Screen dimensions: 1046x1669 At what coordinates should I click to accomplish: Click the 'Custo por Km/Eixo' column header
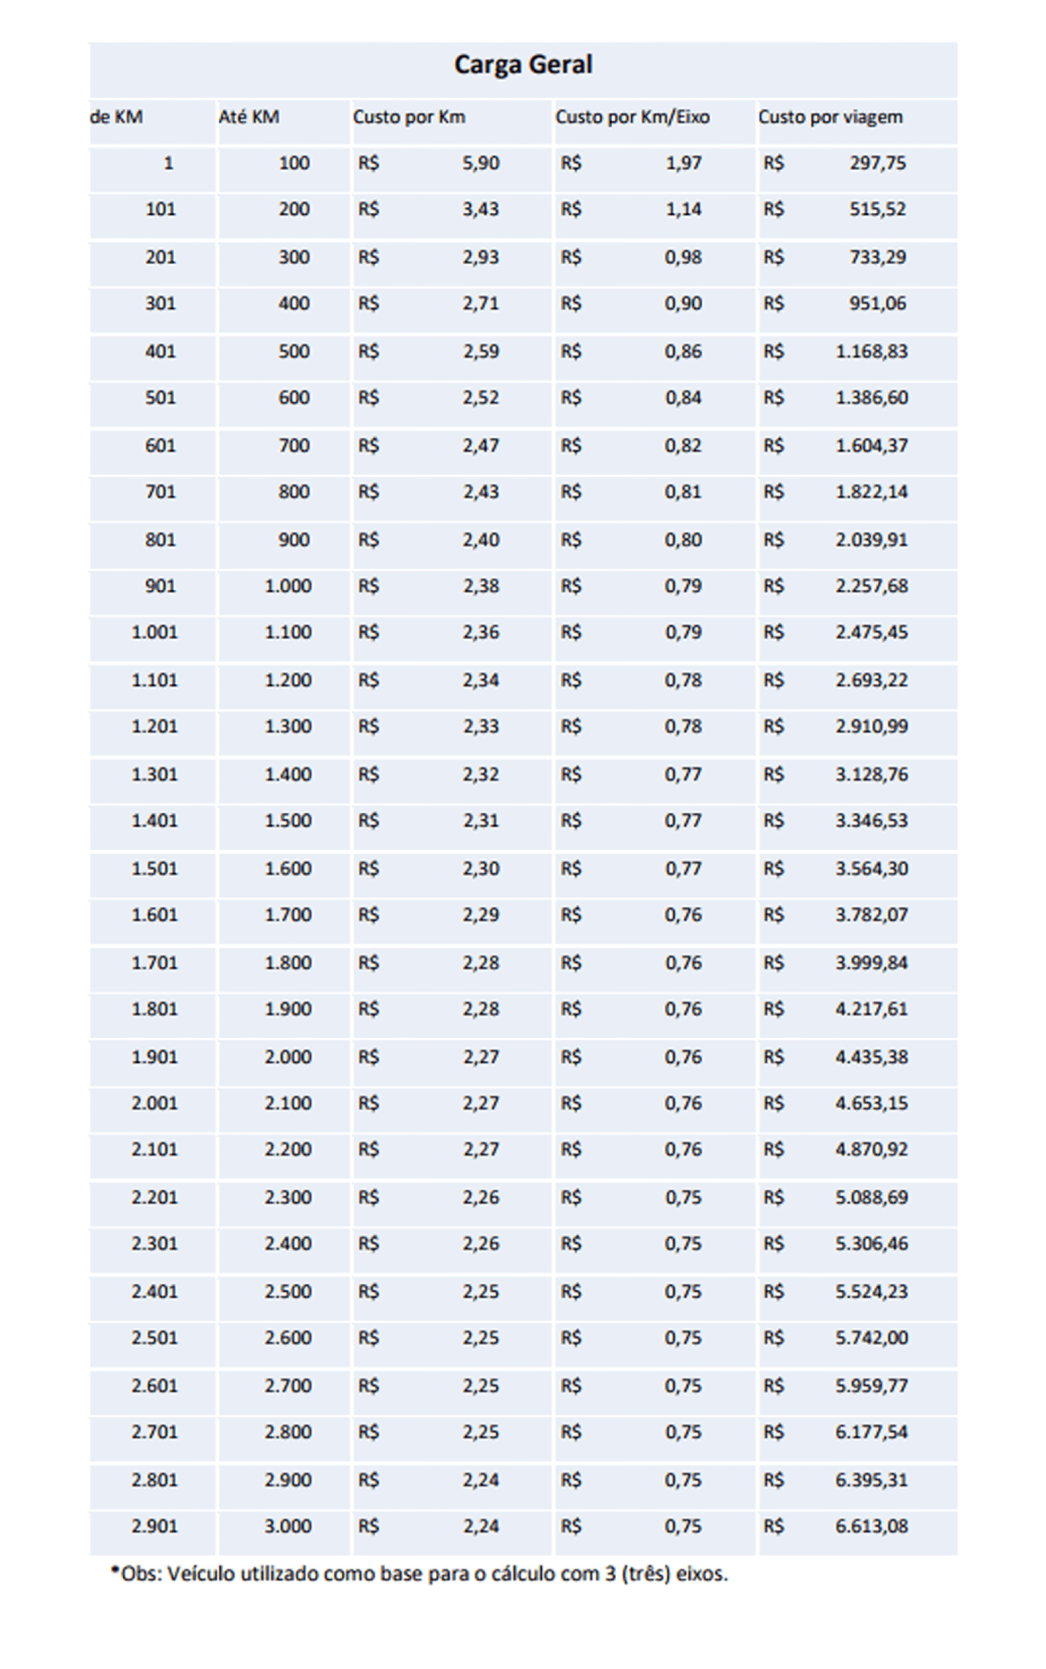point(632,117)
